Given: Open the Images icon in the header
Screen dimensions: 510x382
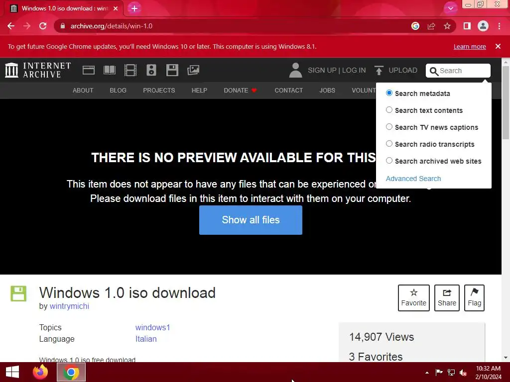Looking at the screenshot, I should (193, 70).
